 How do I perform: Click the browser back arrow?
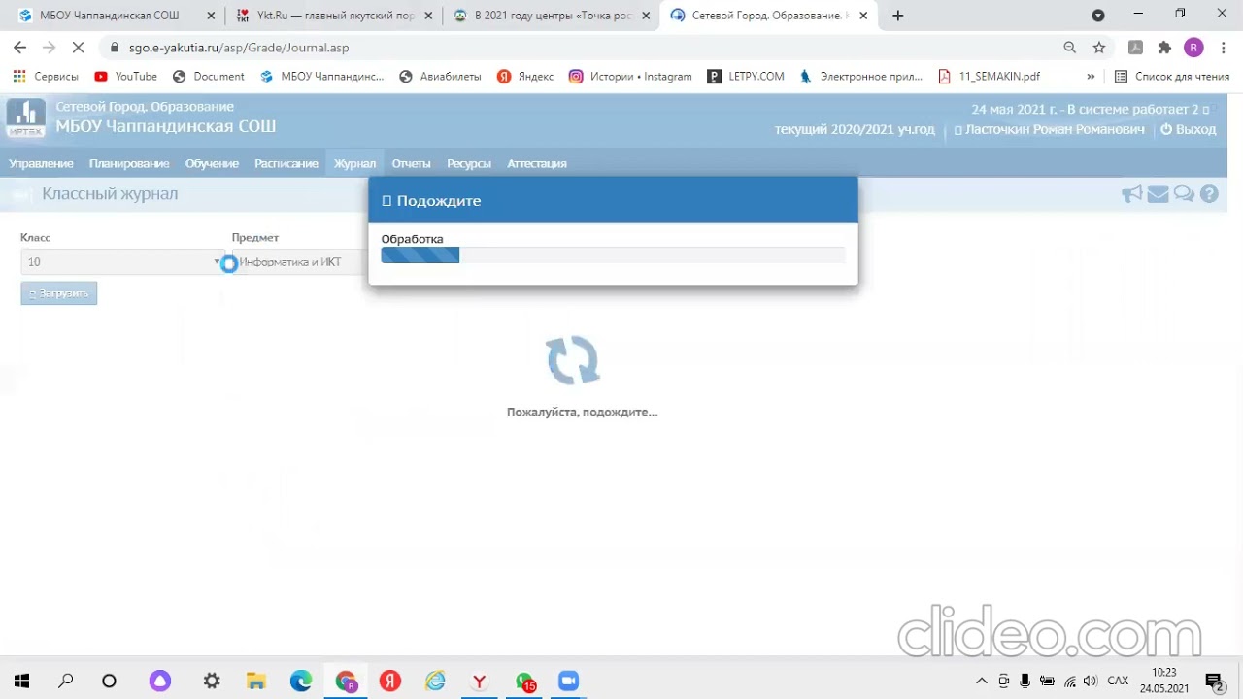click(19, 47)
